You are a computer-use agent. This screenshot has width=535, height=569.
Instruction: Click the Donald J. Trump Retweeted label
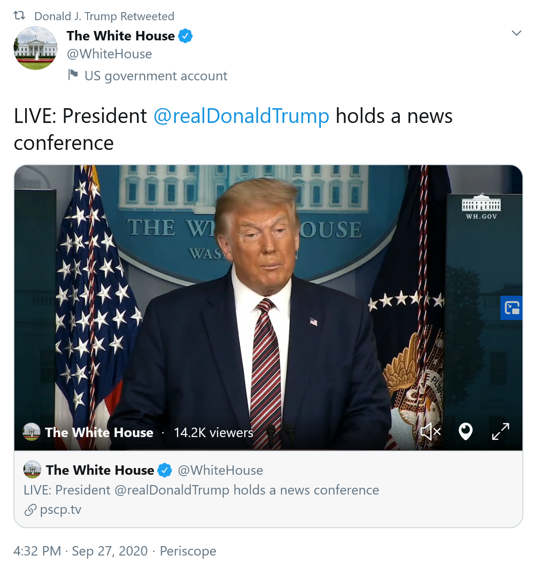click(104, 16)
